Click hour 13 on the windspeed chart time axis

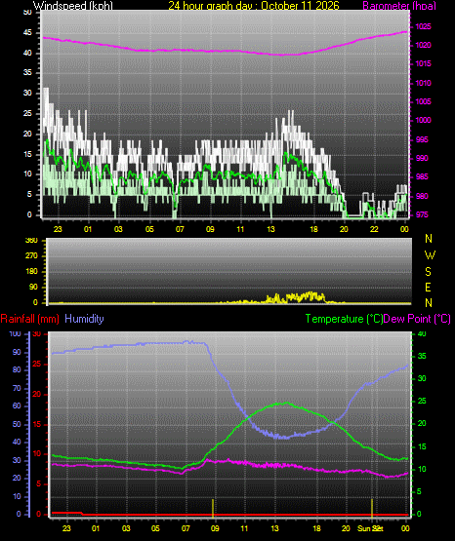point(270,229)
